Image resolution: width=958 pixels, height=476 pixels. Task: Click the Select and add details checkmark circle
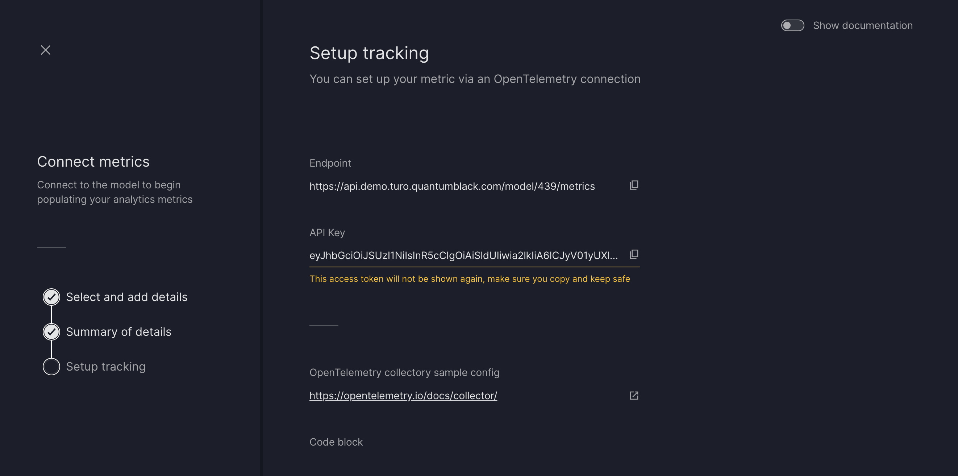coord(51,297)
